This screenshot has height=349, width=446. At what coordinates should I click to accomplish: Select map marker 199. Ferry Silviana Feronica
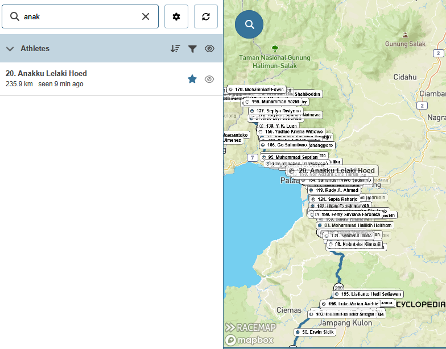pyautogui.click(x=348, y=215)
